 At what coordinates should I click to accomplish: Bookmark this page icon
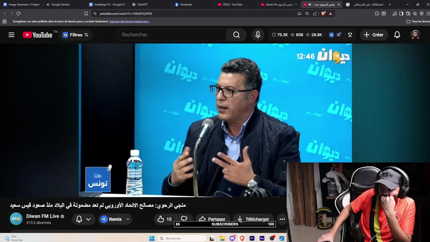coord(86,13)
